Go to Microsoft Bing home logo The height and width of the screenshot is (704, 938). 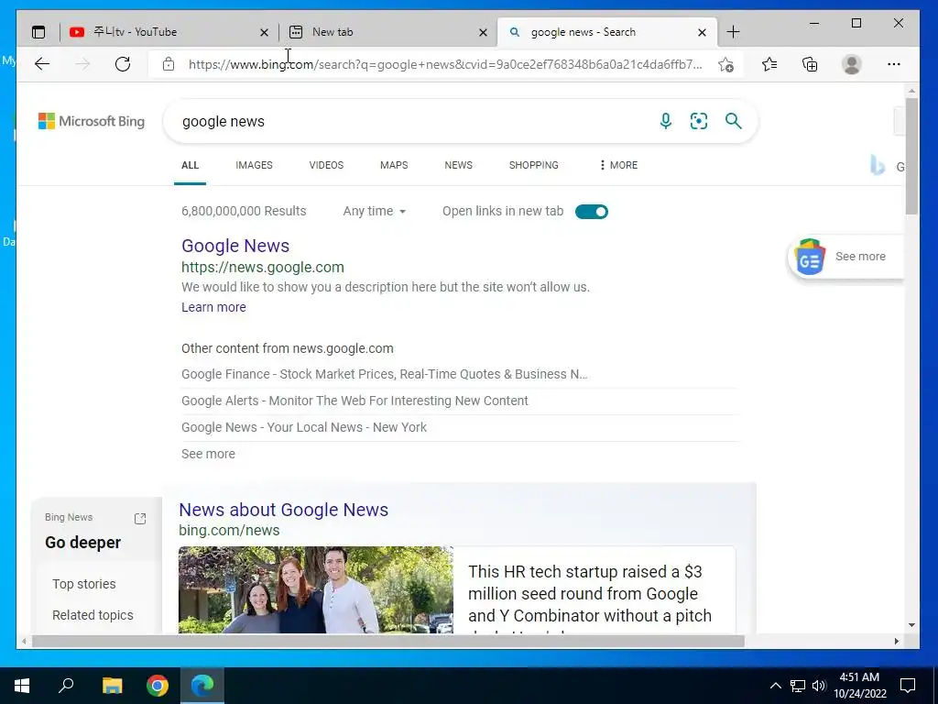[92, 121]
